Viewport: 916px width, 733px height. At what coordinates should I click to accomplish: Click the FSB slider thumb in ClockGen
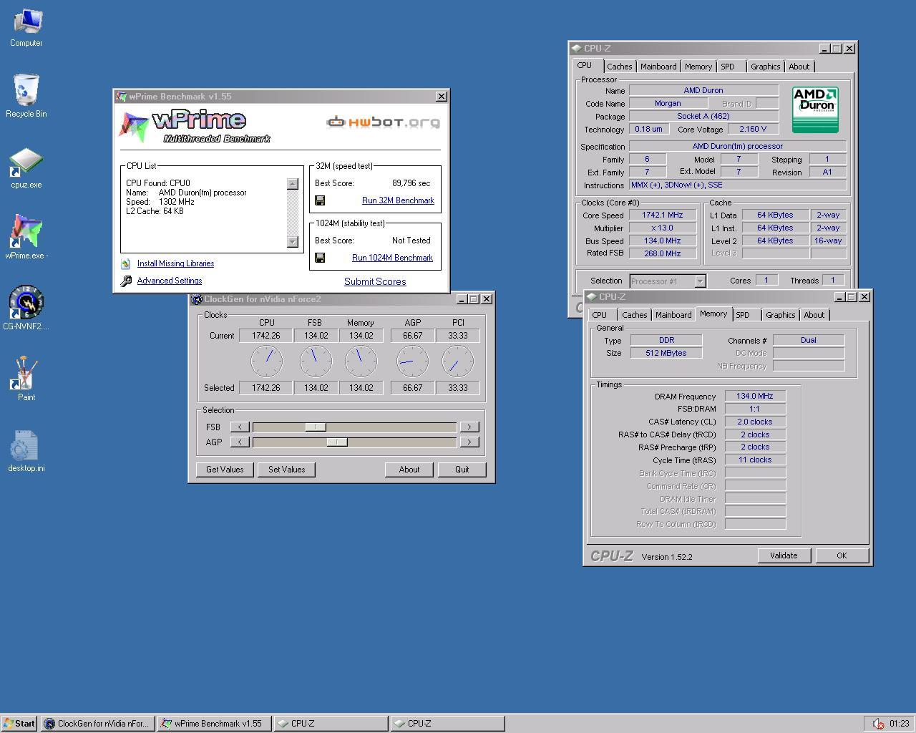tap(316, 427)
